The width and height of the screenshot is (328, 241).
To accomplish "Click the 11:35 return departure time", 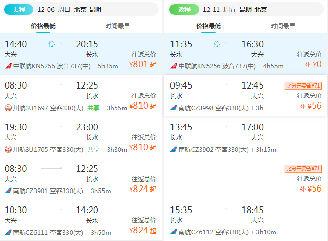I will [181, 44].
